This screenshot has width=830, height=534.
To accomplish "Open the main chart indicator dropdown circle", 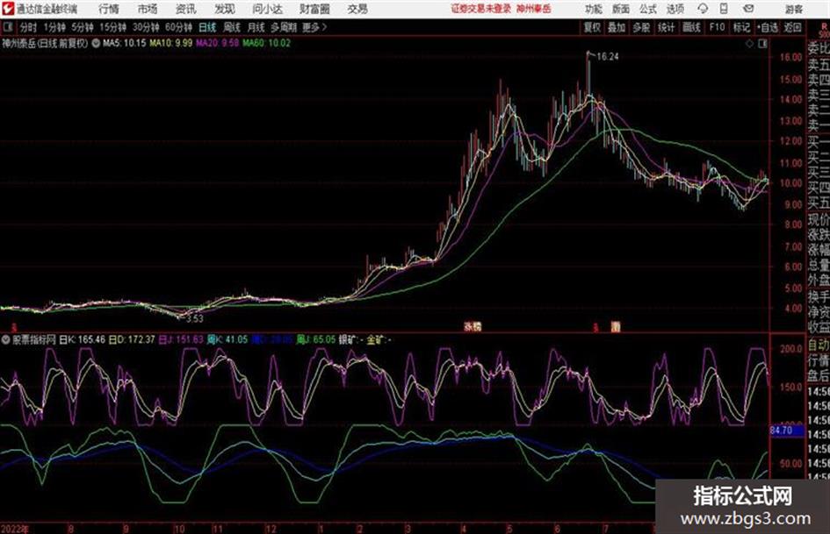I will (x=96, y=43).
